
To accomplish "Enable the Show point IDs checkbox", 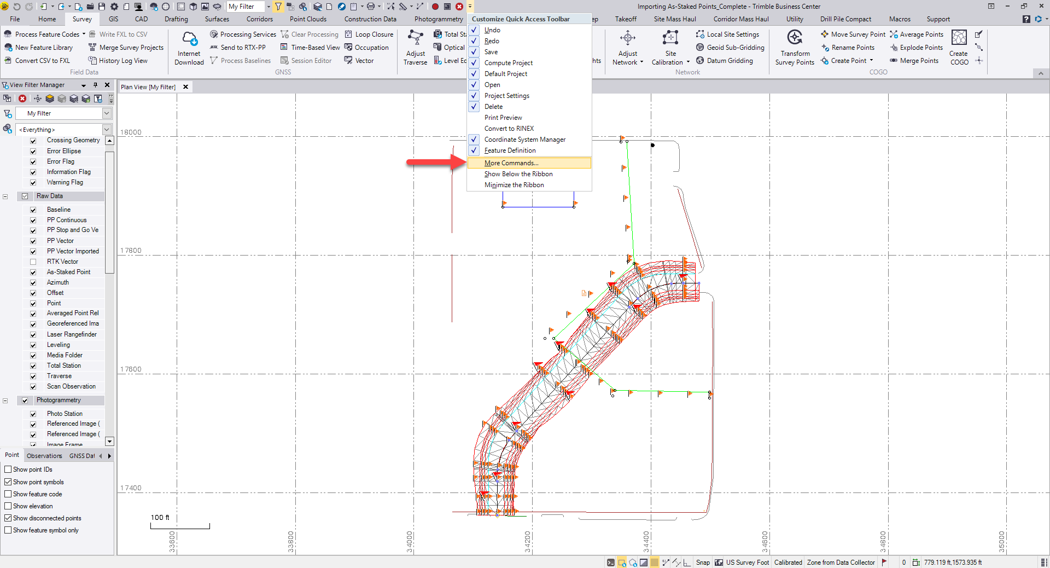I will click(x=8, y=470).
